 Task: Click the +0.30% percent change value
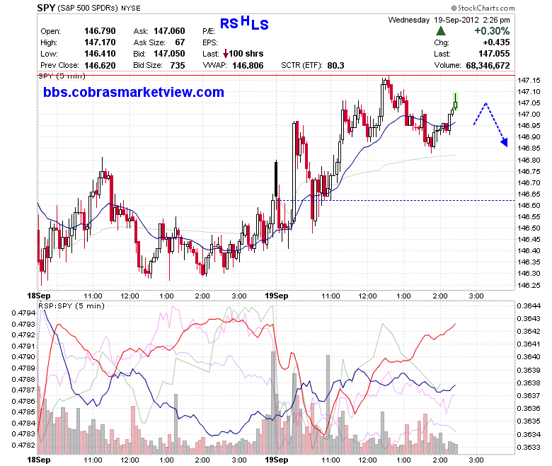(x=492, y=31)
